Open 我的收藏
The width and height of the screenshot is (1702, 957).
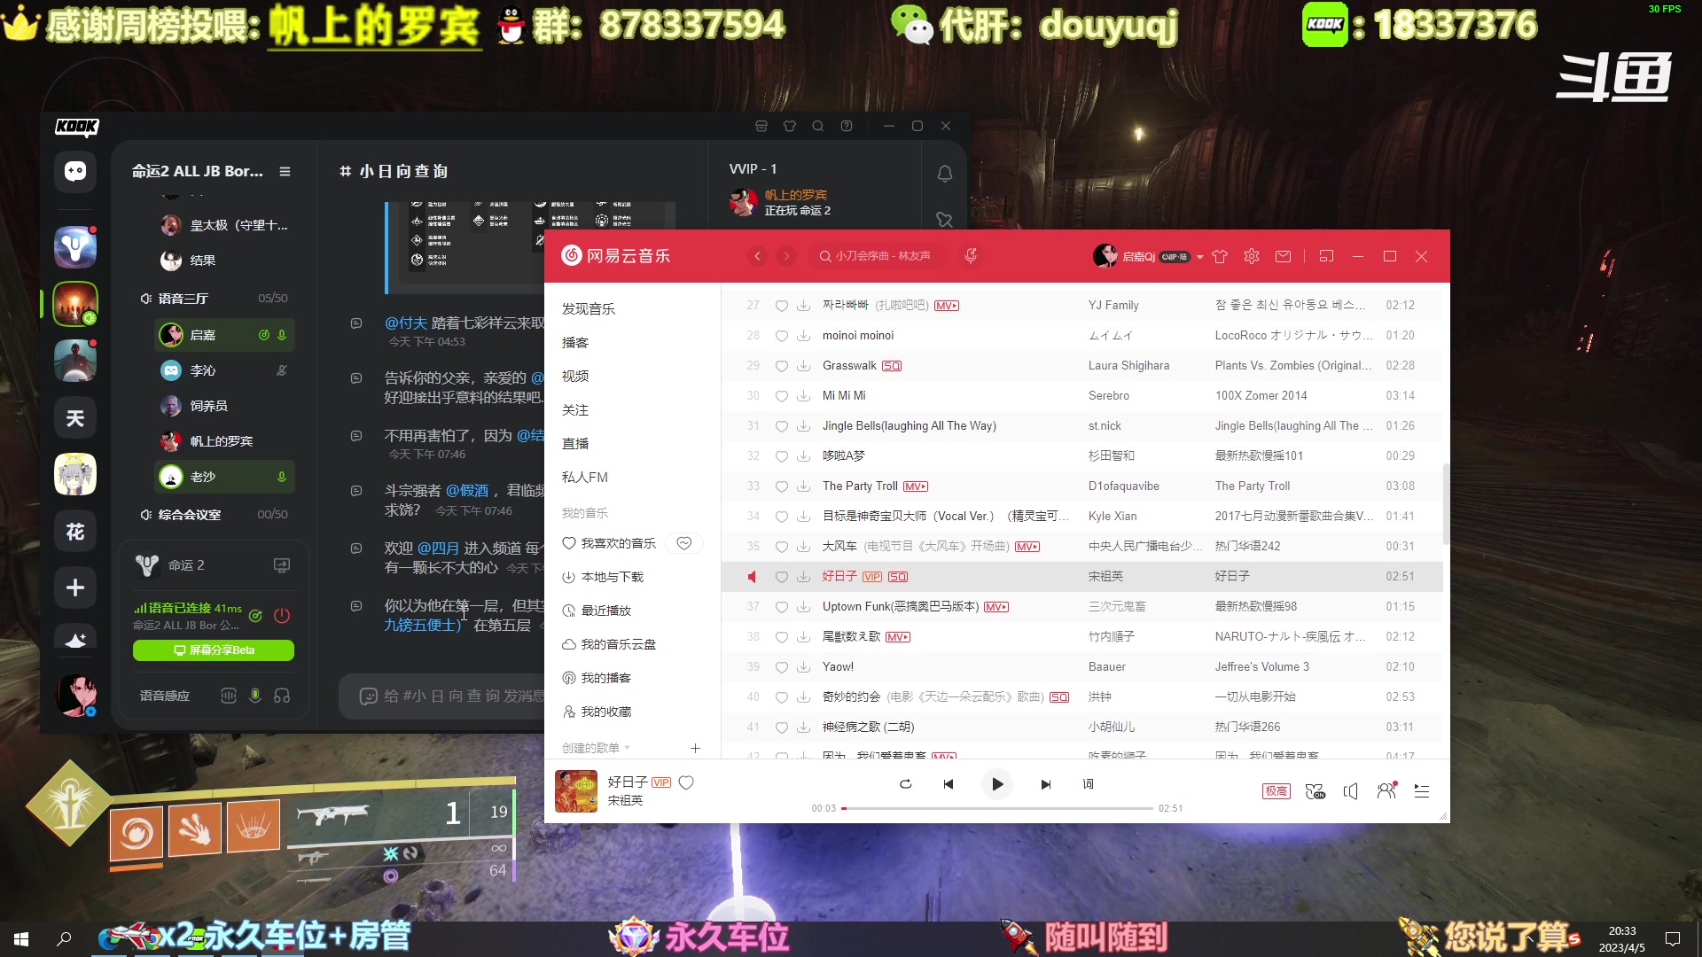click(597, 712)
